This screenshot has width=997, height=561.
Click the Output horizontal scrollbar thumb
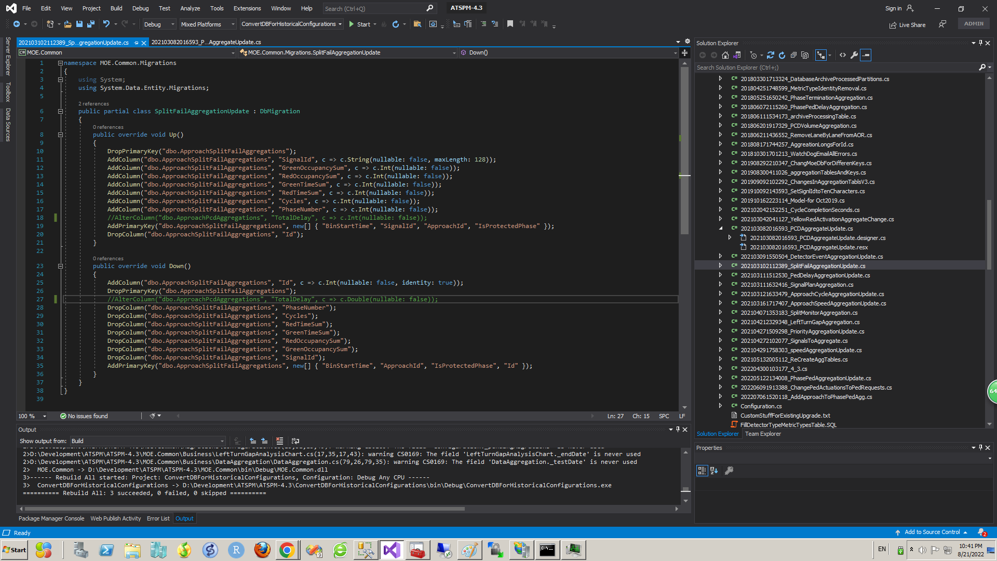pos(244,509)
